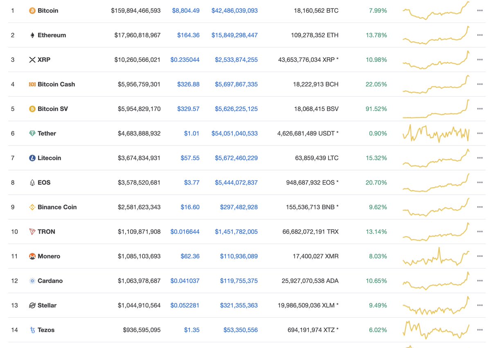The width and height of the screenshot is (491, 348).
Task: Click the Bitcoin SV logo icon
Action: [32, 109]
